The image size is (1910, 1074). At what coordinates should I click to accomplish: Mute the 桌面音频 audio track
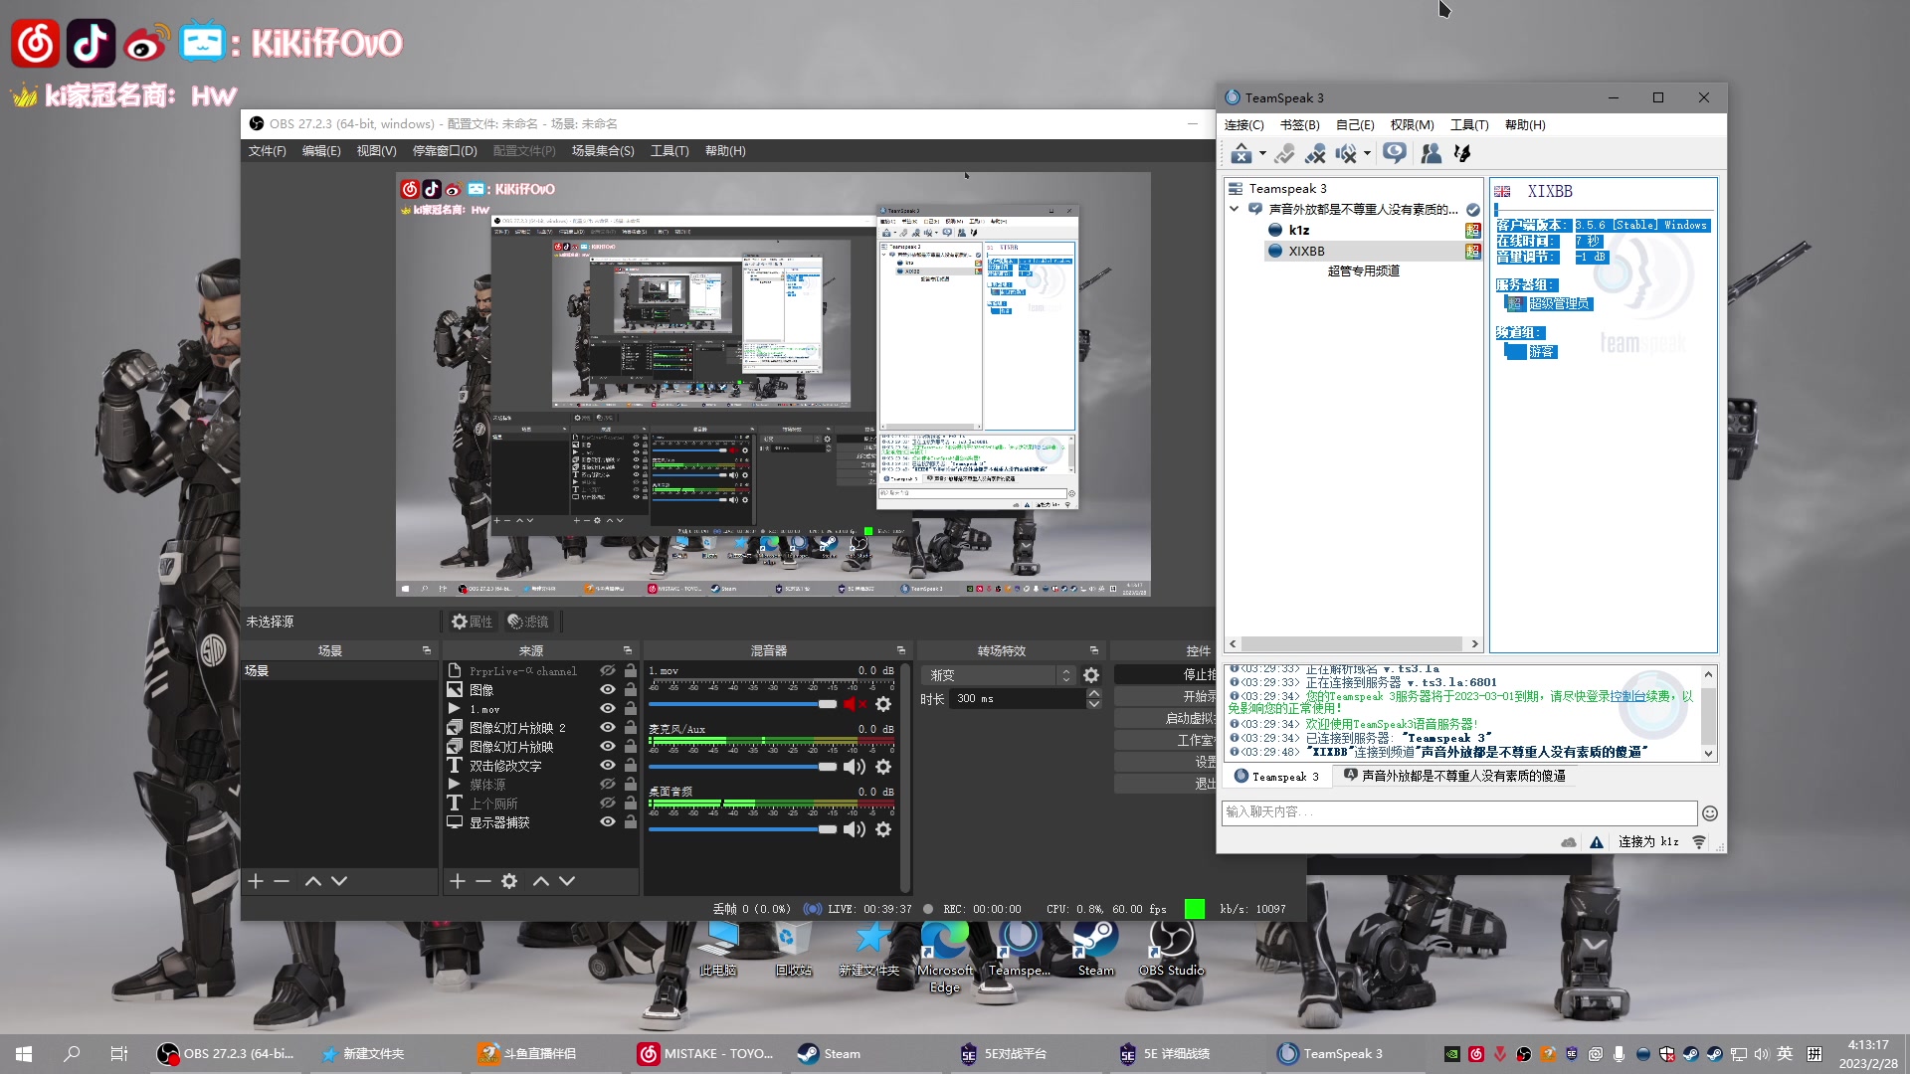pos(854,829)
